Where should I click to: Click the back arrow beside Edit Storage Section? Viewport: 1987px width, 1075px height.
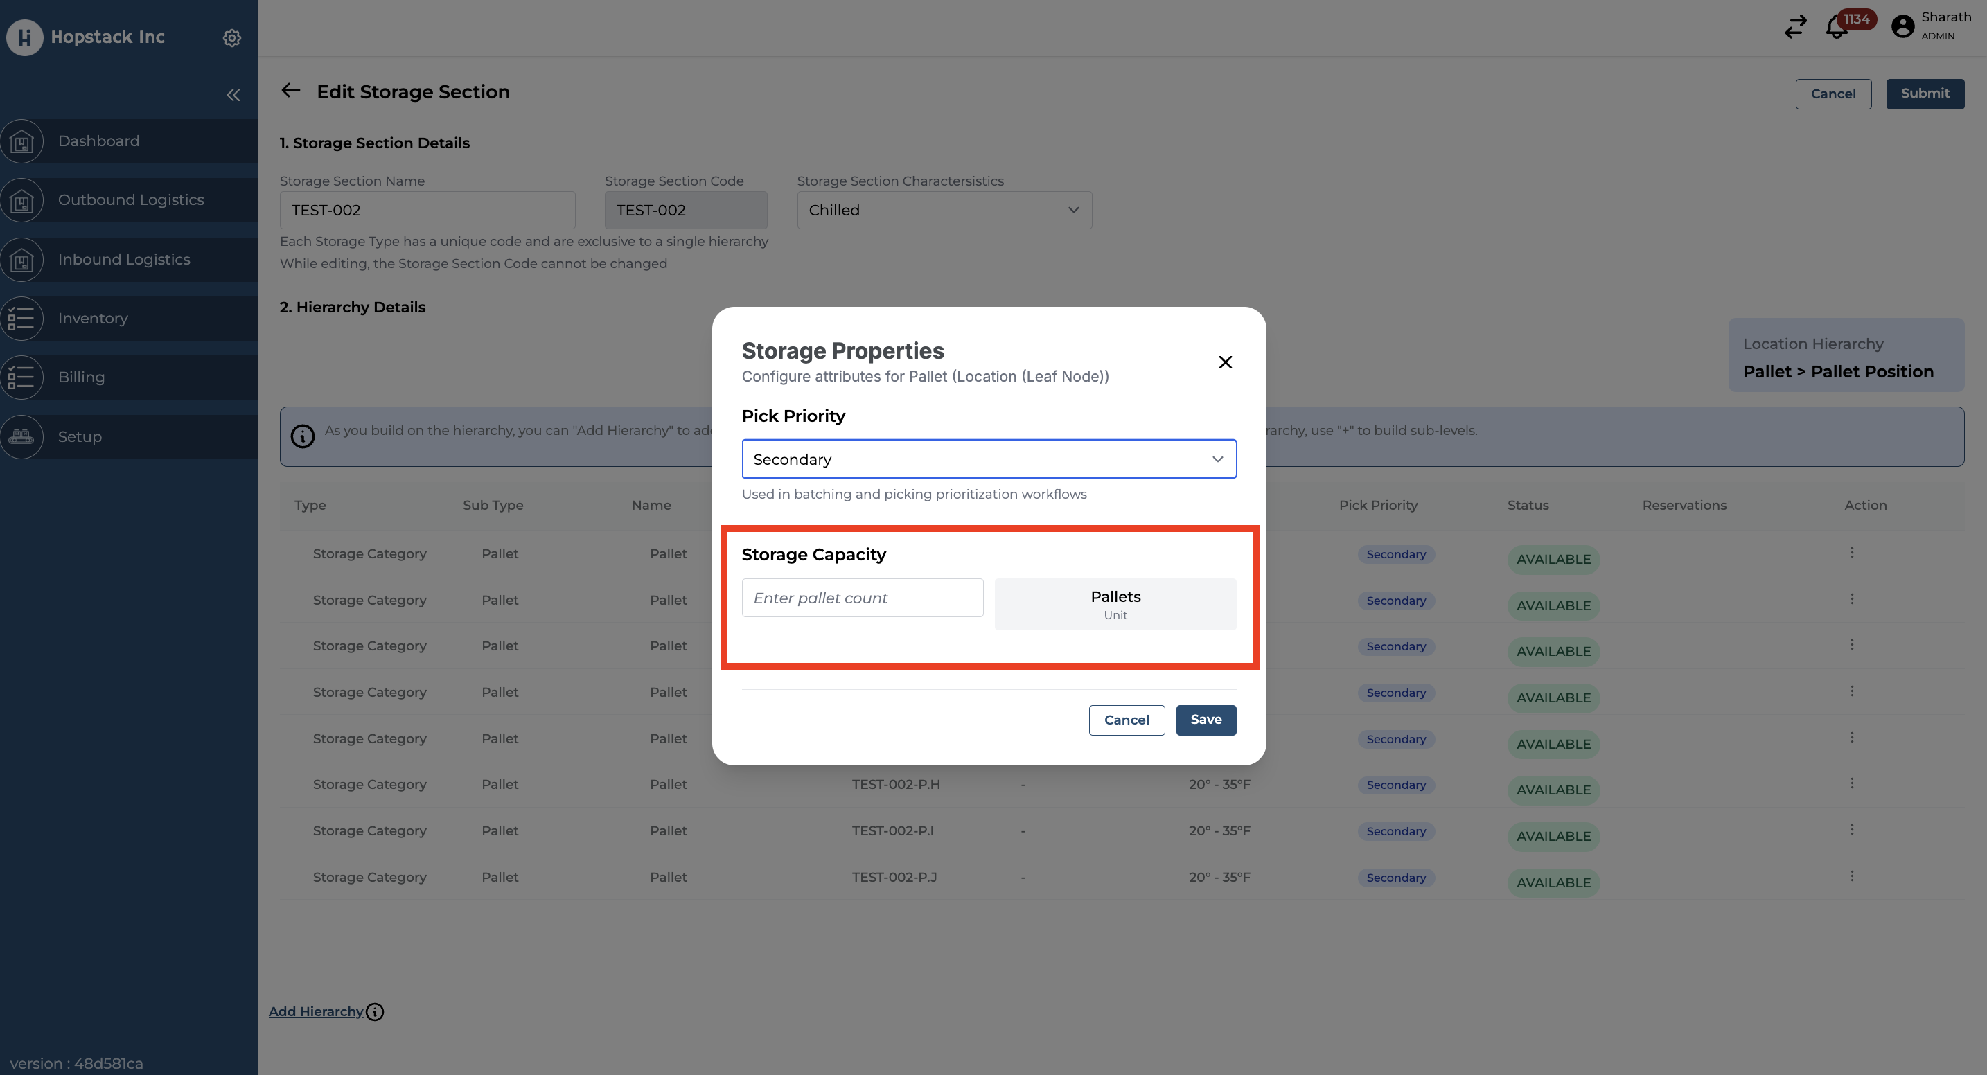(291, 91)
